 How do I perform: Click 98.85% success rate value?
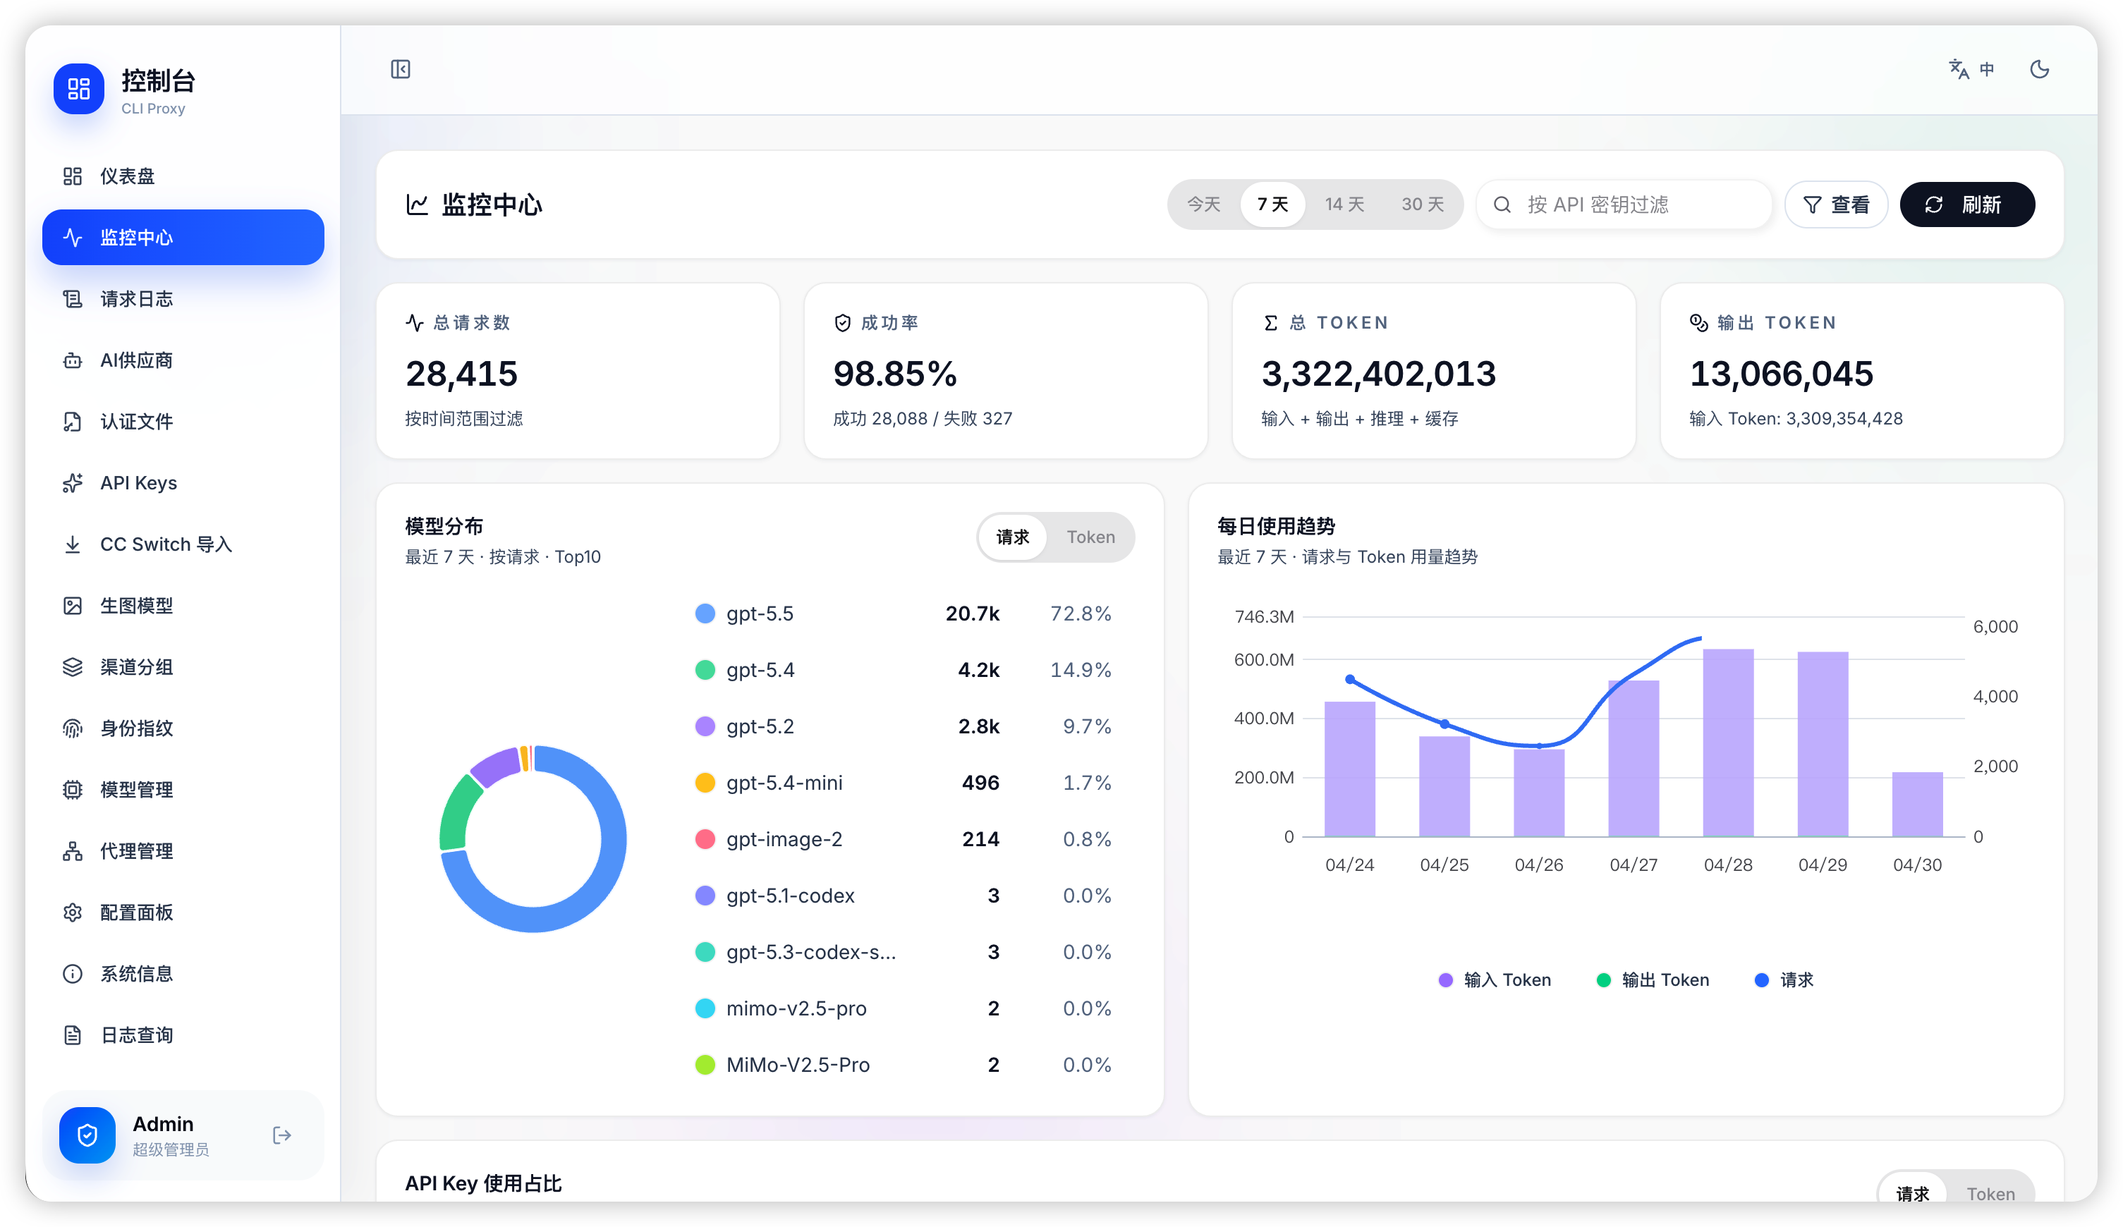(894, 374)
